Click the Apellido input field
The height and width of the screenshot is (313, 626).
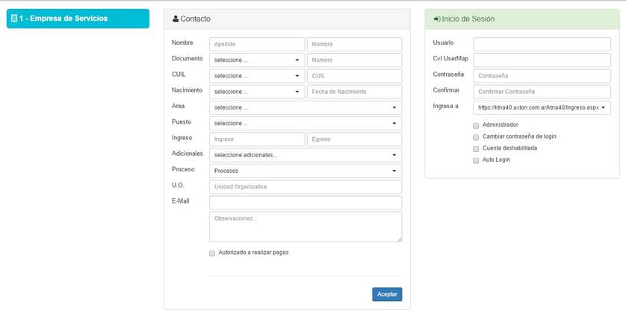point(256,45)
